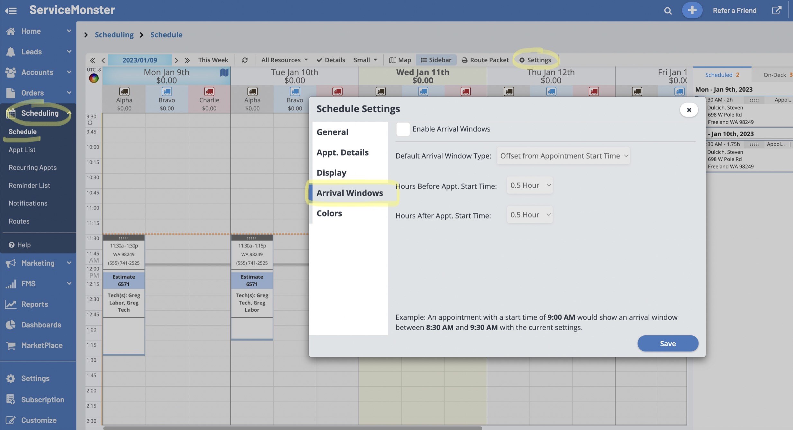Switch to Appt. Details settings tab
793x430 pixels.
[342, 152]
